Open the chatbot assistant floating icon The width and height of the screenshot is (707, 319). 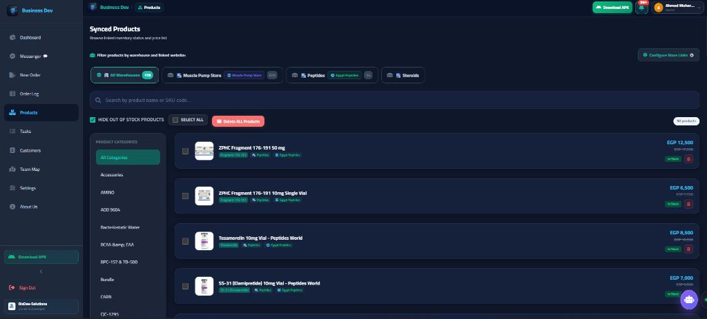[x=688, y=300]
